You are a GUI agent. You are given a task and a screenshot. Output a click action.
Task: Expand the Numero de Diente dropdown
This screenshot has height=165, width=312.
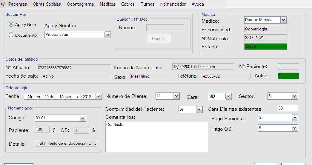[176, 96]
